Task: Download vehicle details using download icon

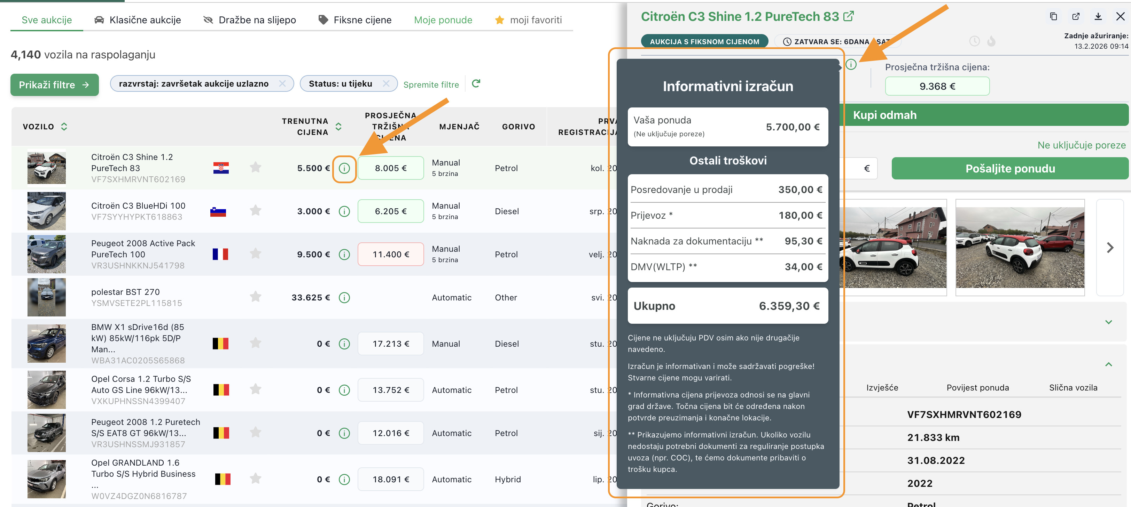Action: click(x=1098, y=17)
